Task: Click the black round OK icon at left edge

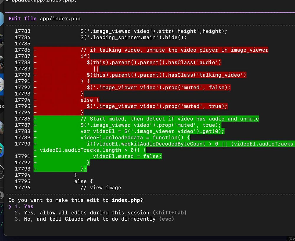Action: (x=2, y=106)
